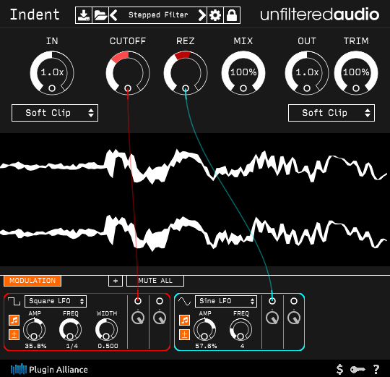
Task: Click the sine wave shape icon
Action: click(184, 301)
